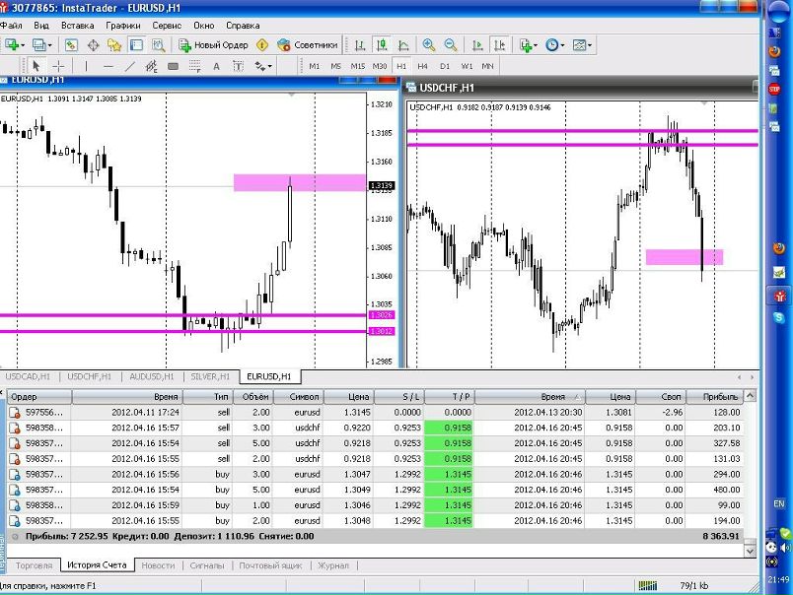793x595 pixels.
Task: Select the Crosshair cursor tool
Action: point(58,66)
